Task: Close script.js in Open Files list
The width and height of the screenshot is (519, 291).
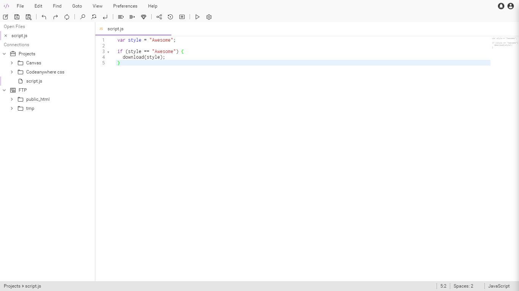Action: pos(6,35)
